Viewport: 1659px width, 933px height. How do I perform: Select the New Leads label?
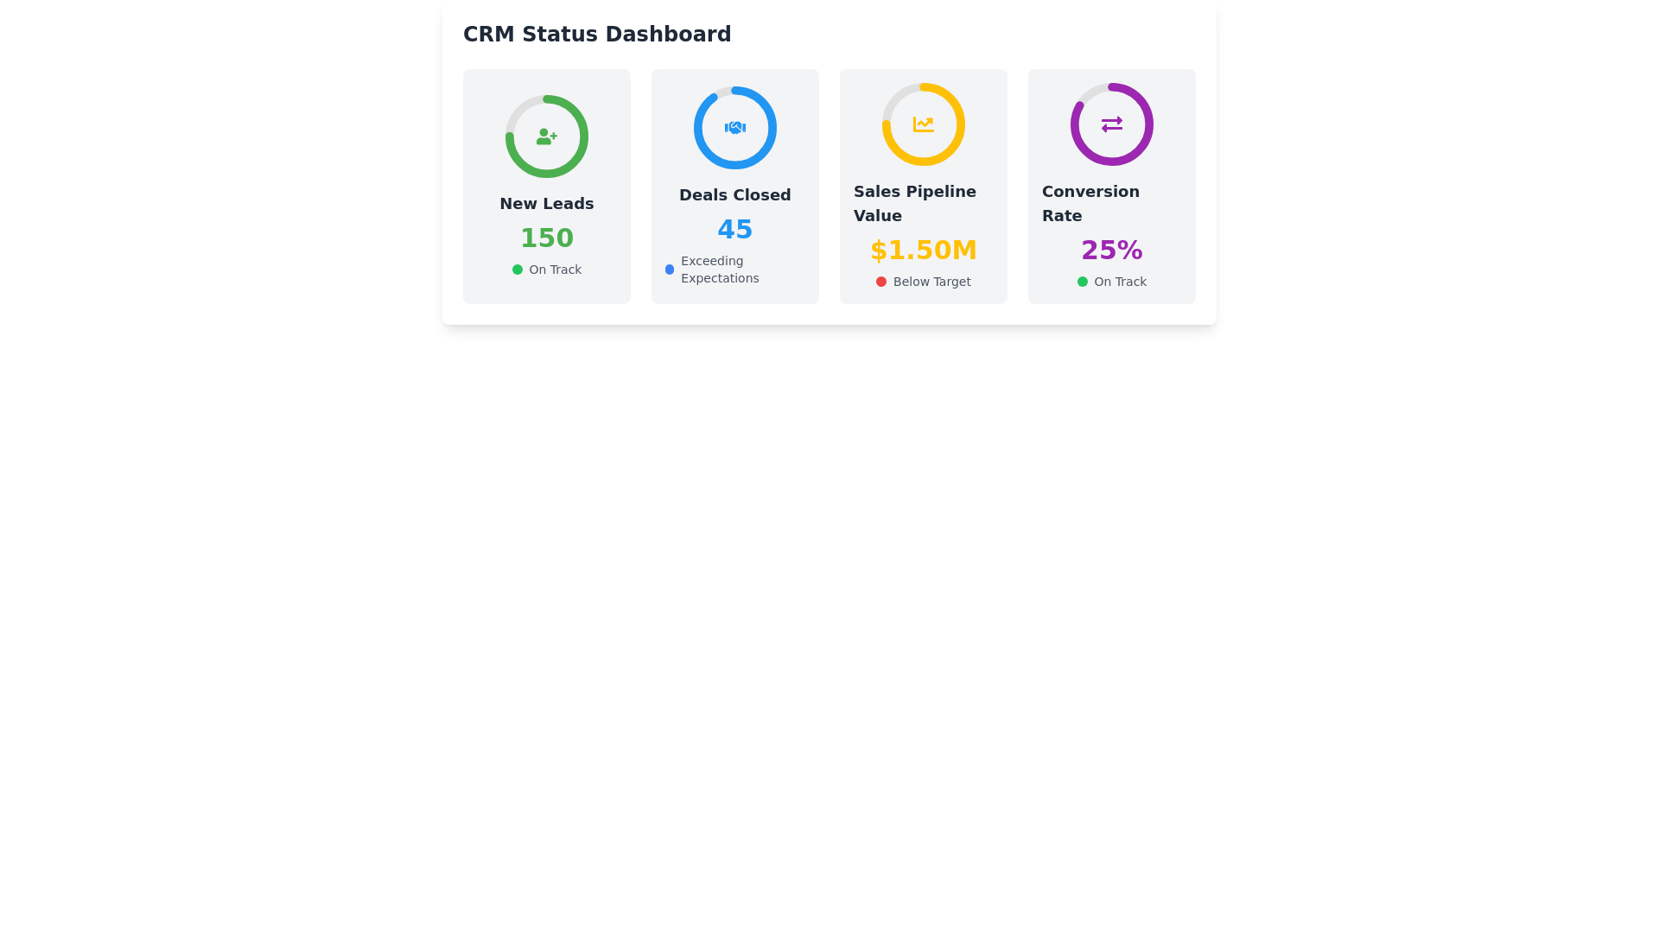(x=546, y=204)
